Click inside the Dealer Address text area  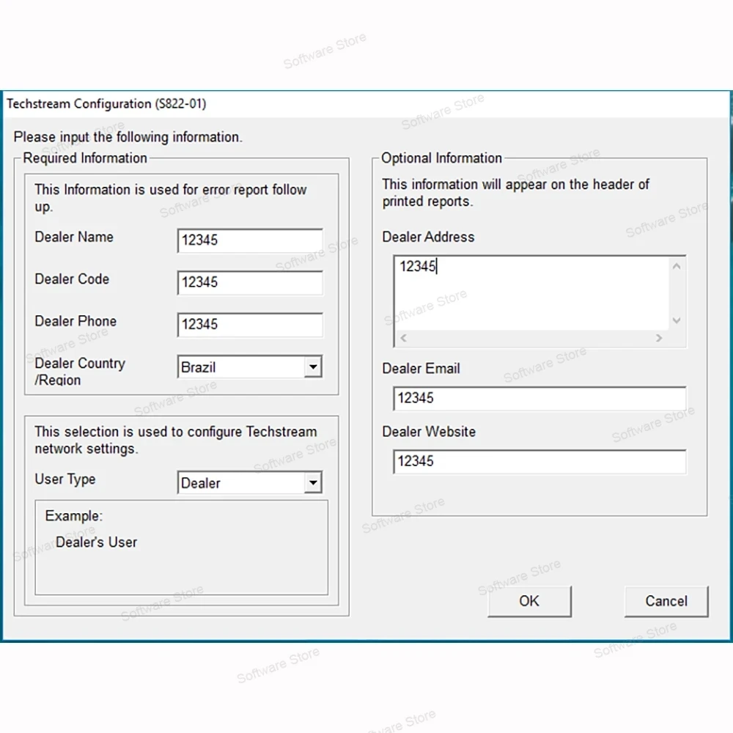click(531, 294)
